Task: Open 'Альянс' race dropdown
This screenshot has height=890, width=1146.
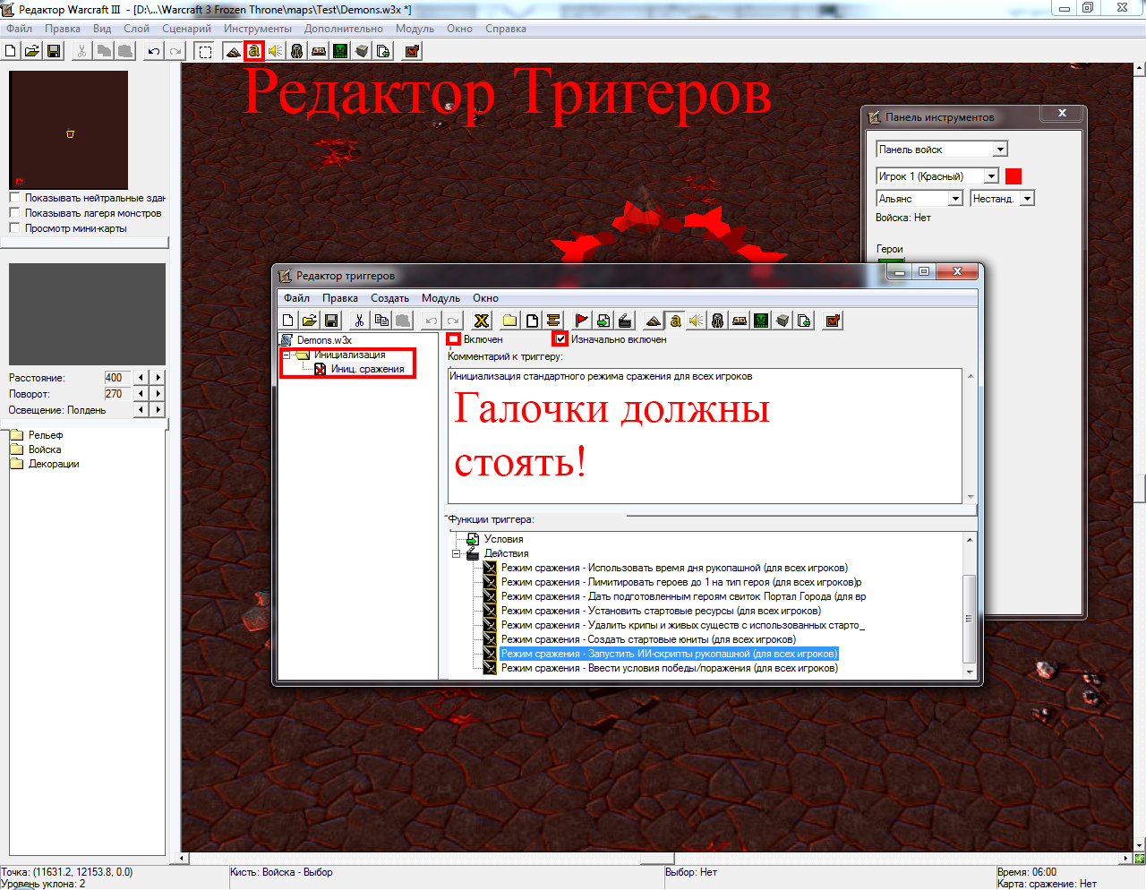Action: tap(955, 199)
